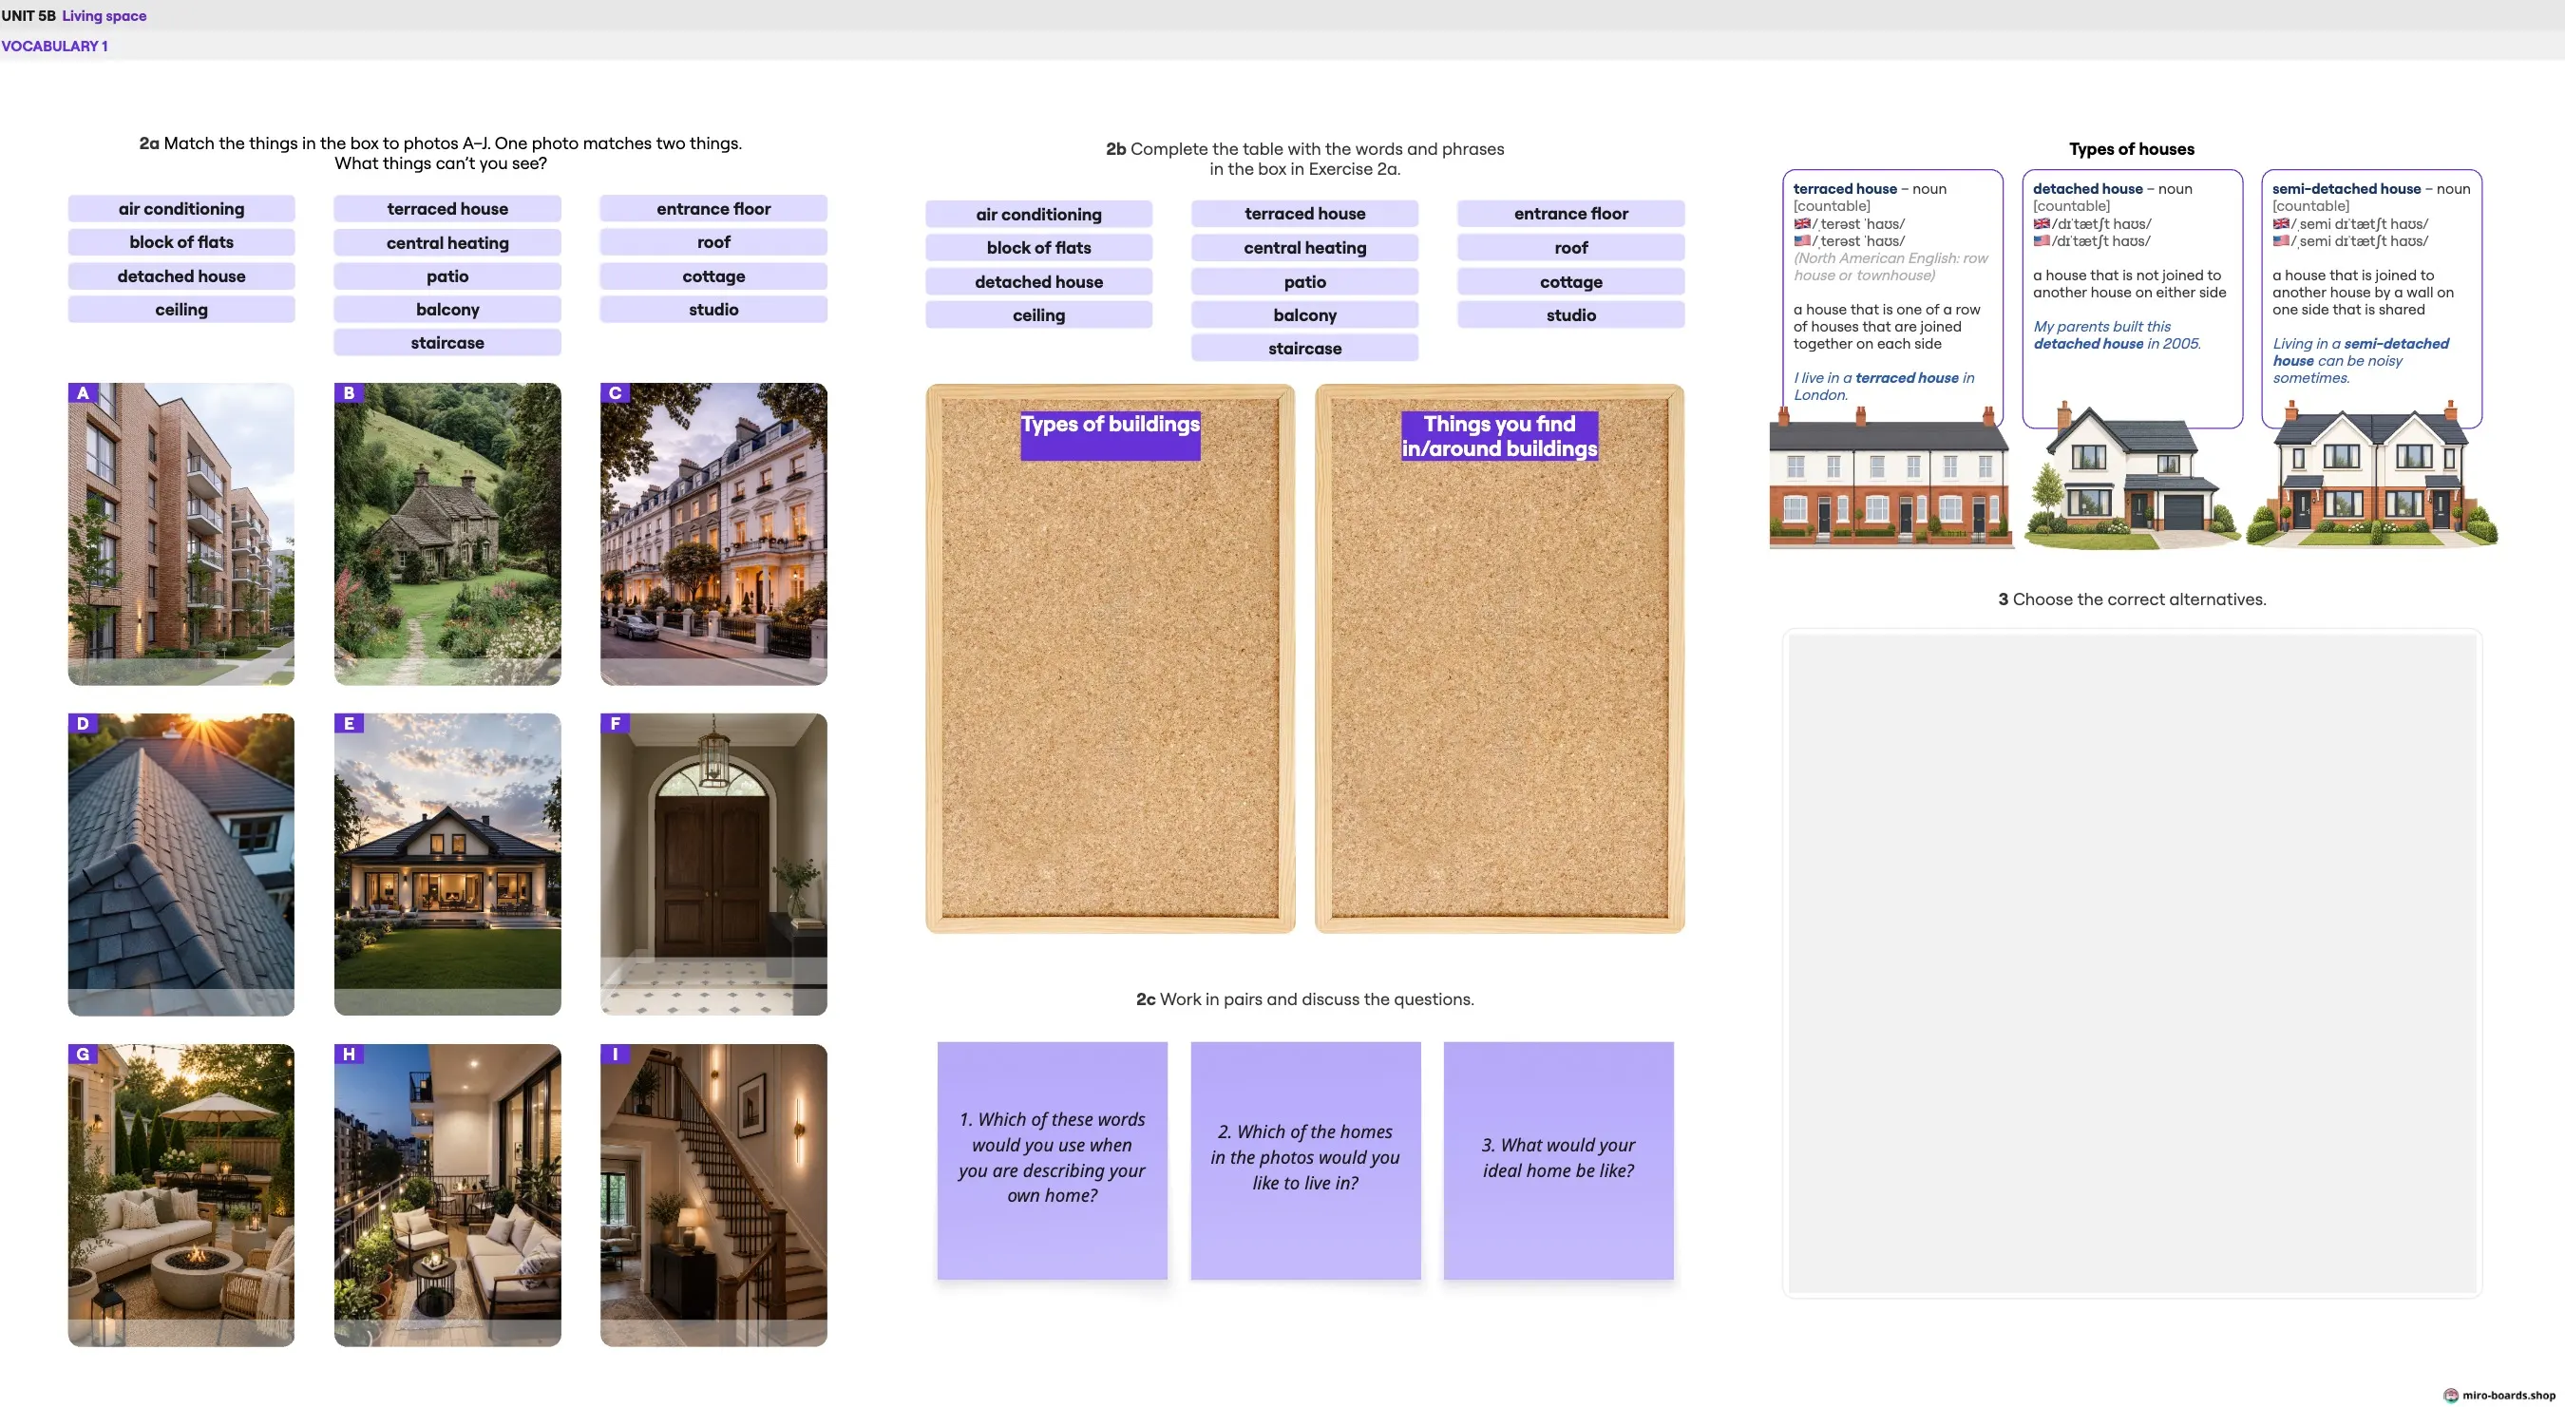Select photo D showing the slate roof
Viewport: 2565px width, 1407px height.
point(181,865)
